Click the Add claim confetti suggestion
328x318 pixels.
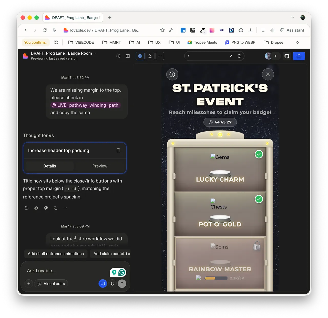(110, 254)
